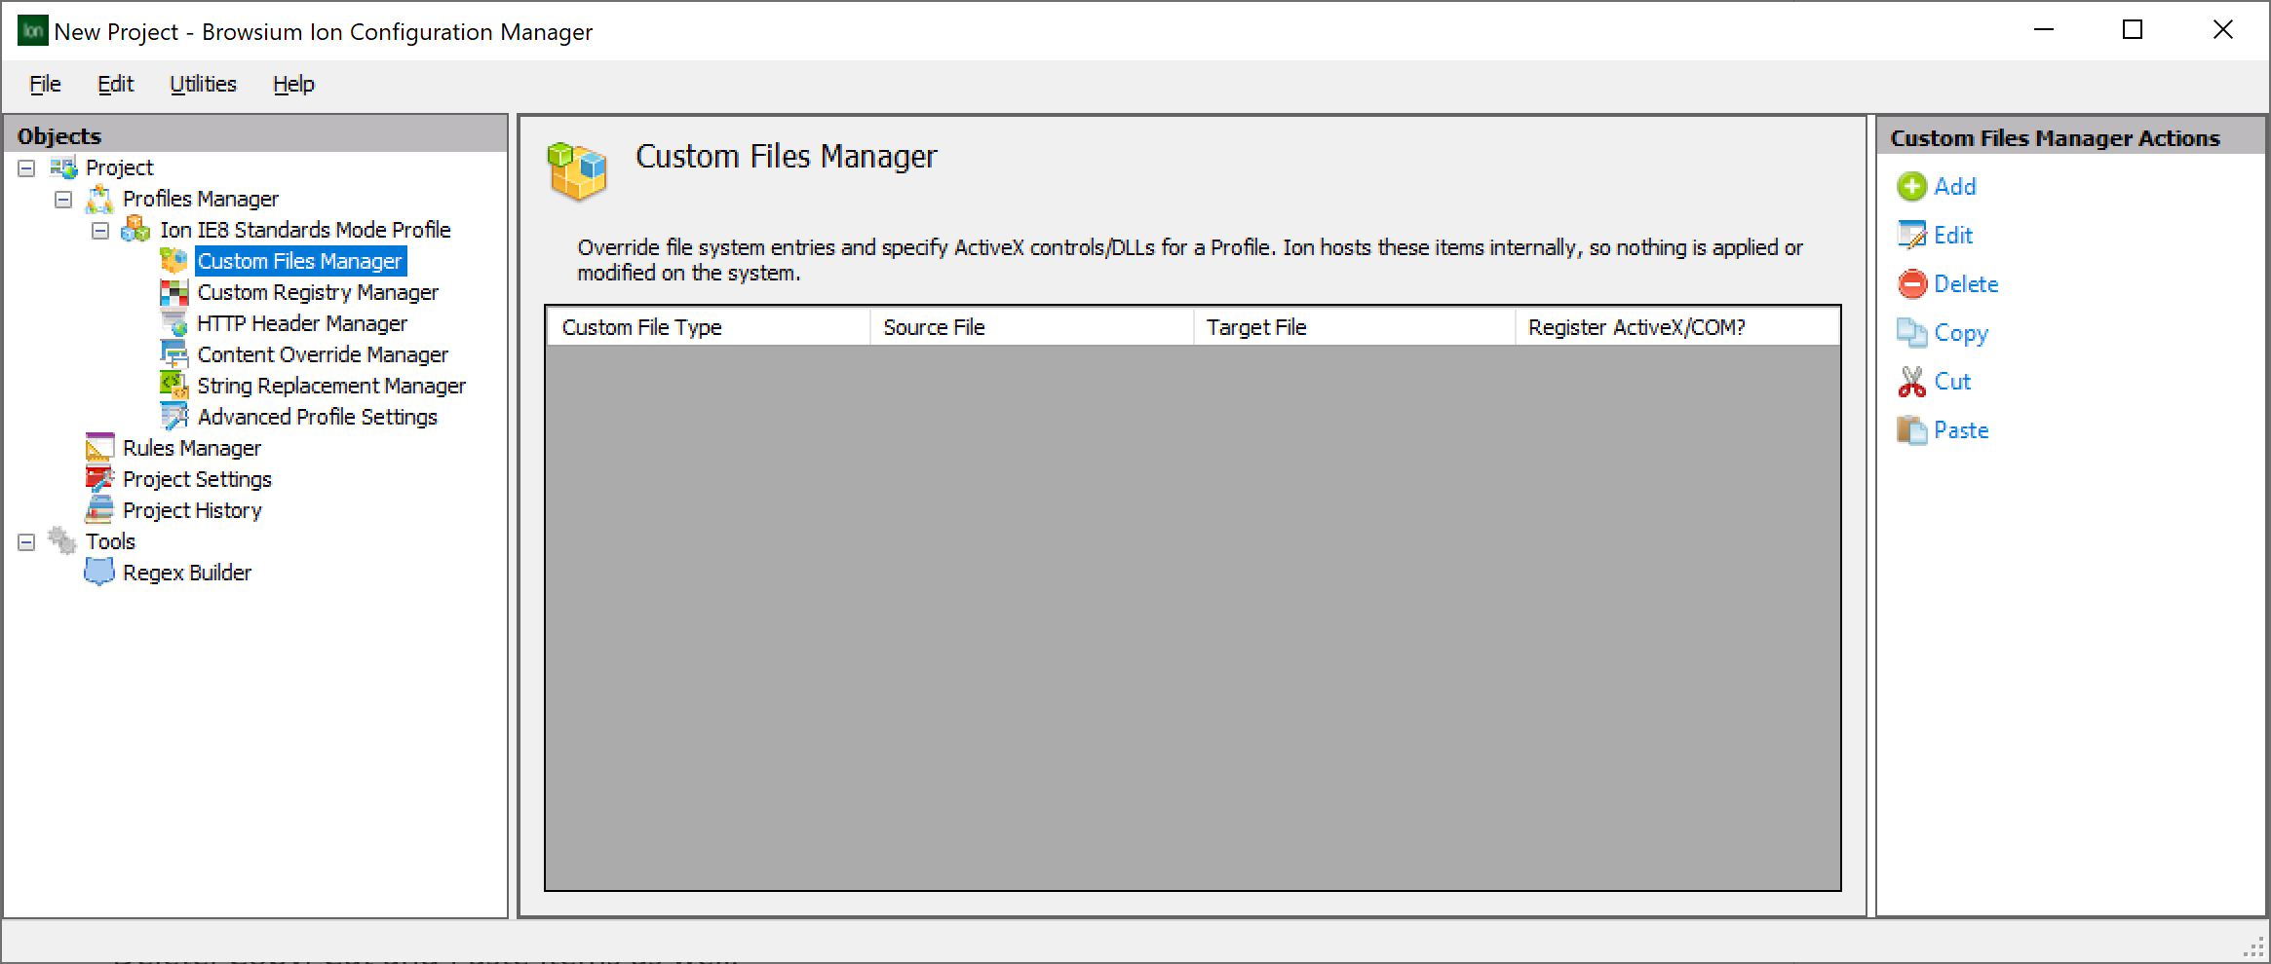Open the Utilities menu
This screenshot has width=2271, height=964.
pyautogui.click(x=203, y=84)
